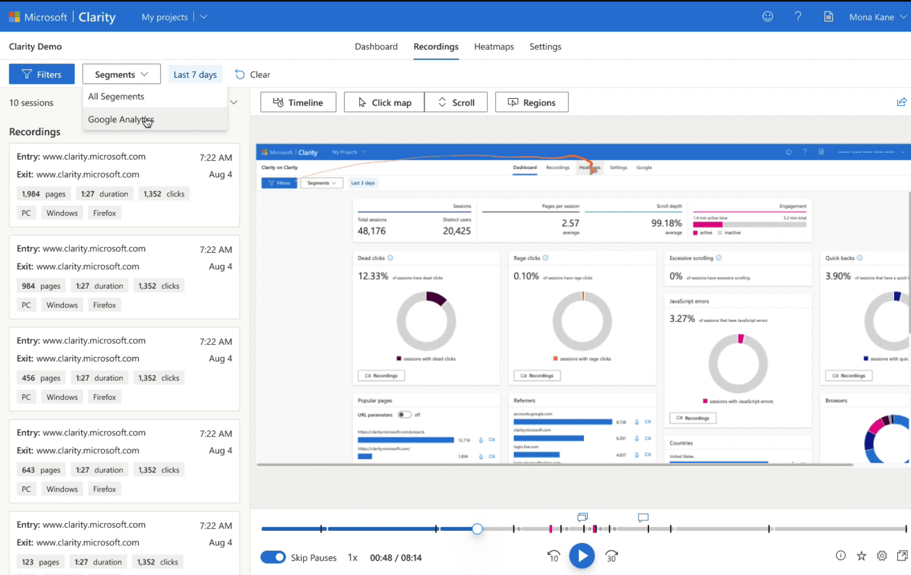Go to the Dashboard tab
This screenshot has height=575, width=911.
coord(376,46)
